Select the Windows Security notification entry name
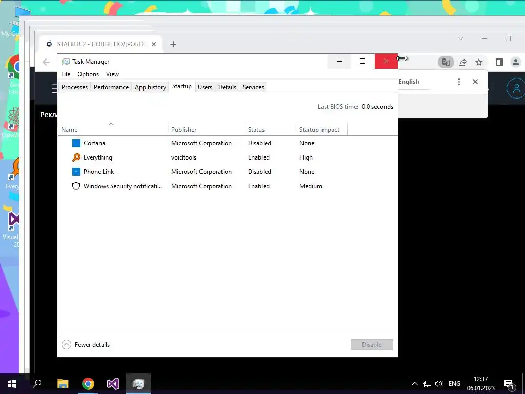 [x=123, y=186]
